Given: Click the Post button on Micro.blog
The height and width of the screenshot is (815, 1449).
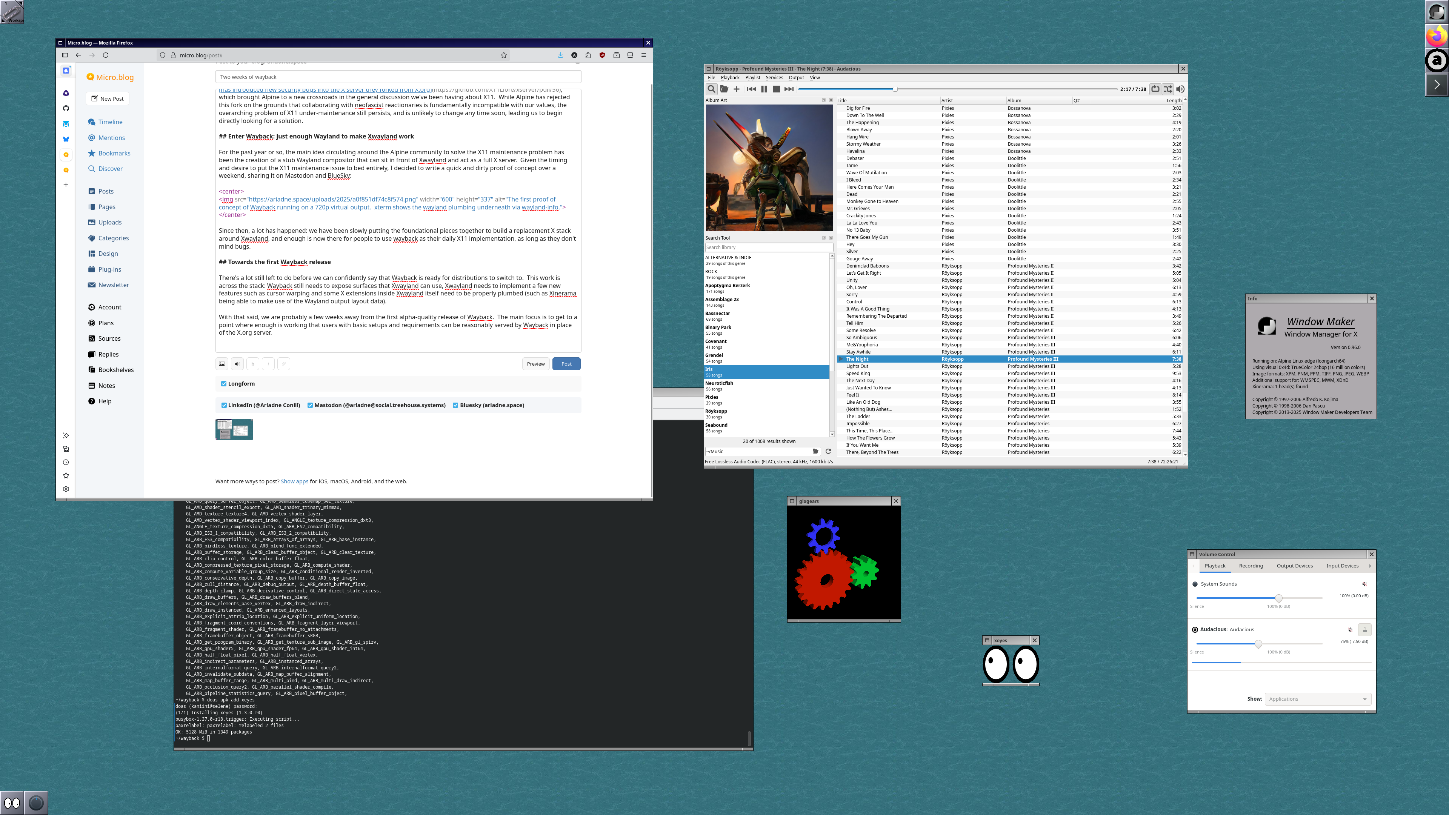Looking at the screenshot, I should [566, 364].
